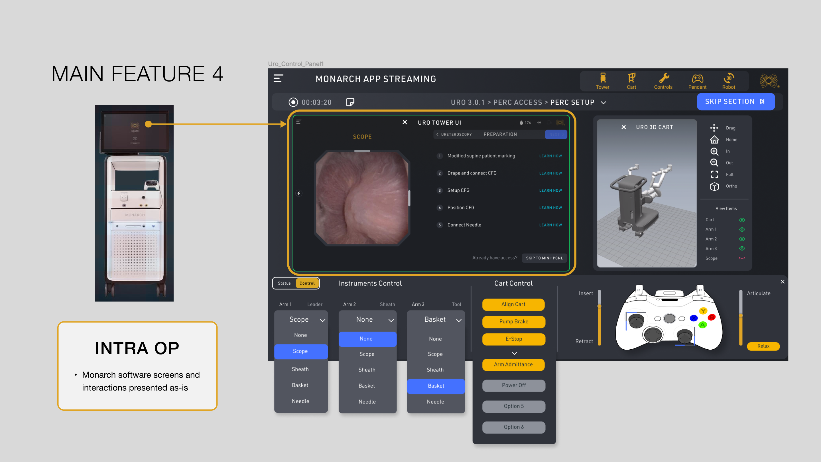
Task: Click the Y button on the pendant
Action: [x=703, y=311]
